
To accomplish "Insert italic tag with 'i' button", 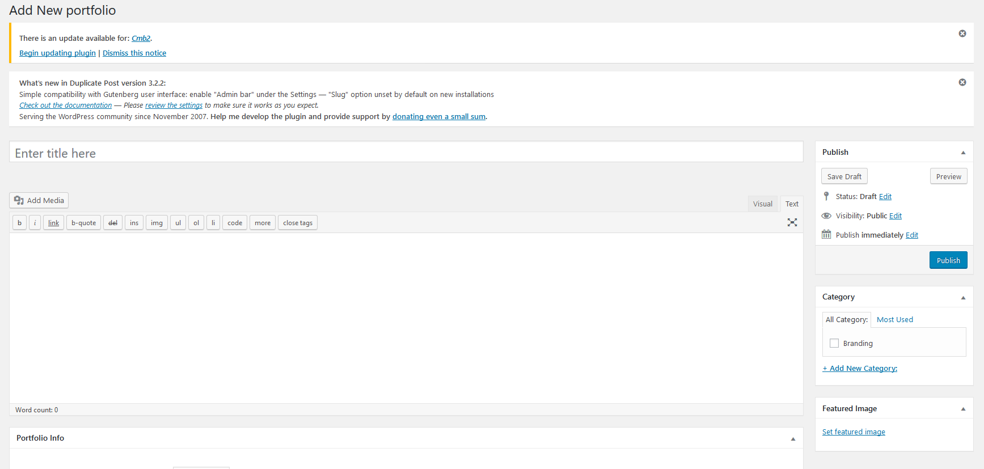I will 35,223.
